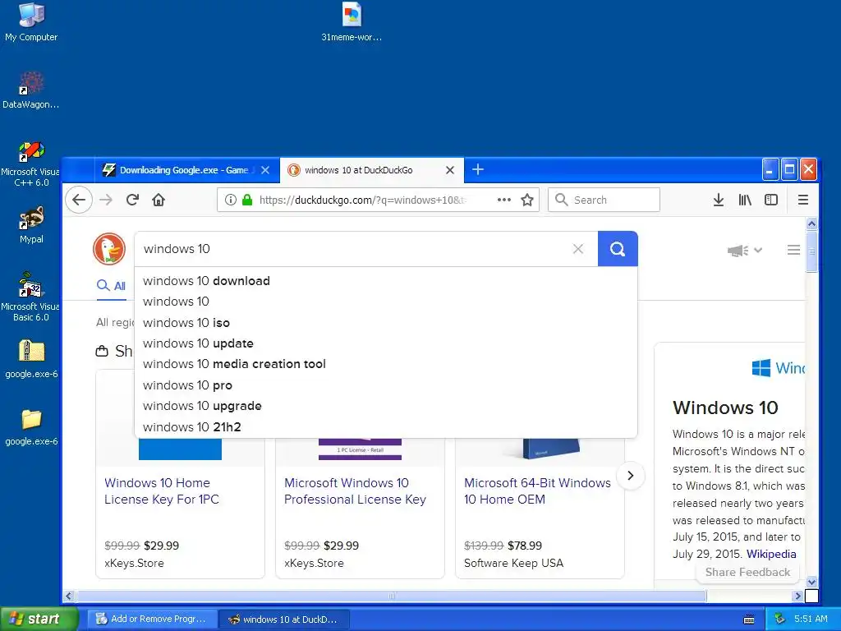
Task: Select the google.exe-6 folder icon
Action: click(31, 427)
